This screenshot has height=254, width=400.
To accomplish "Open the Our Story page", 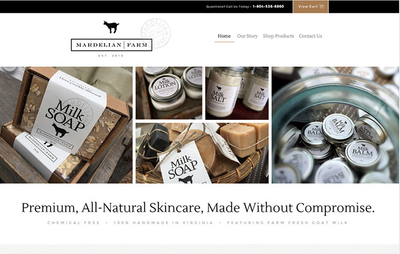I will point(247,36).
